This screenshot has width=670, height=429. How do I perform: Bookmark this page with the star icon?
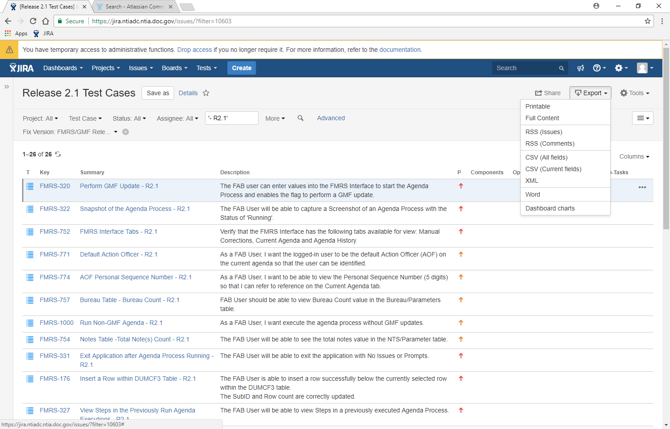[647, 21]
